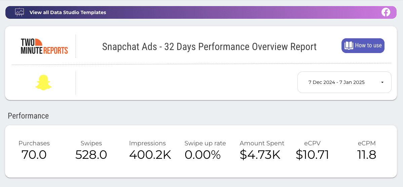Image resolution: width=403 pixels, height=187 pixels.
Task: Select the Purchases 70.0 scorecard value
Action: click(34, 155)
